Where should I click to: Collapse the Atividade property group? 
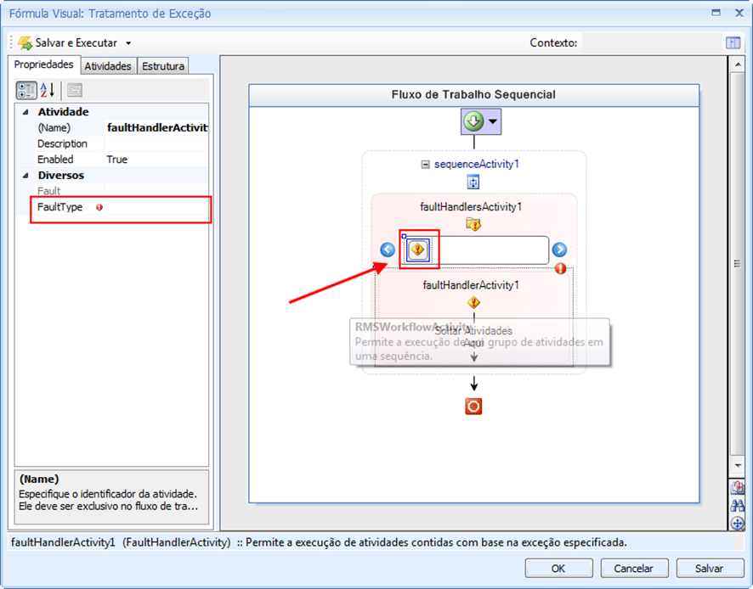click(x=25, y=112)
